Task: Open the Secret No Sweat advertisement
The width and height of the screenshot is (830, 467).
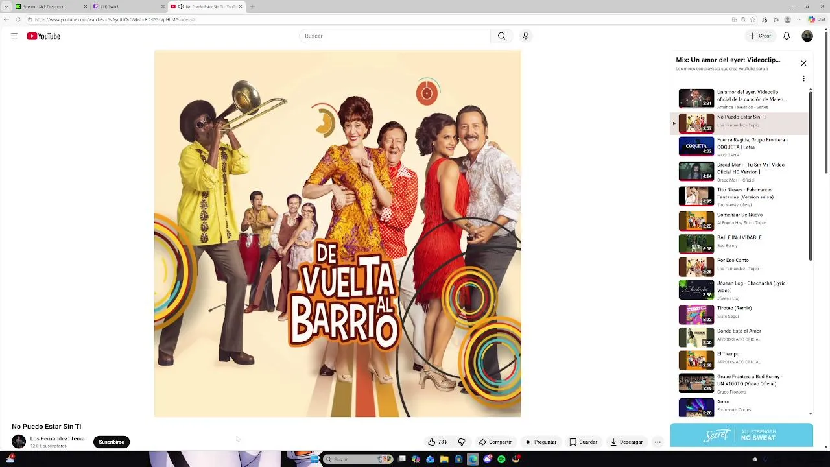Action: pos(741,435)
